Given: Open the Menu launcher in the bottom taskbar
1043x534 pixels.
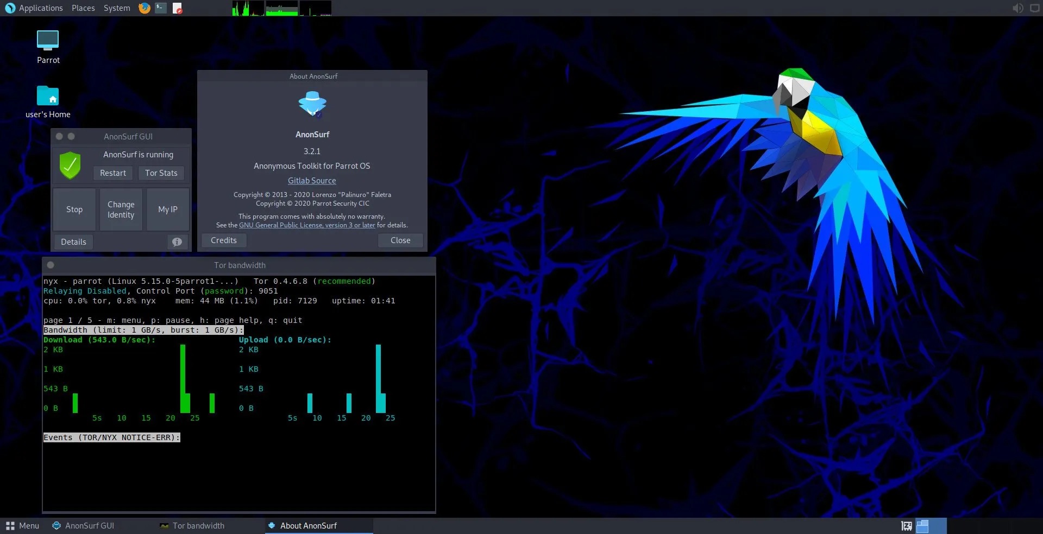Looking at the screenshot, I should point(22,526).
